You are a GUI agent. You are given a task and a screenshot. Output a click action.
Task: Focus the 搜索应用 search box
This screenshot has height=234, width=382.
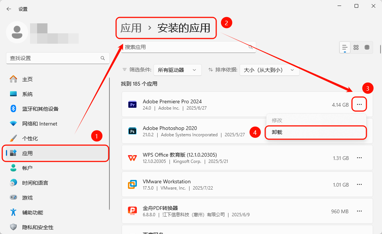pos(188,47)
